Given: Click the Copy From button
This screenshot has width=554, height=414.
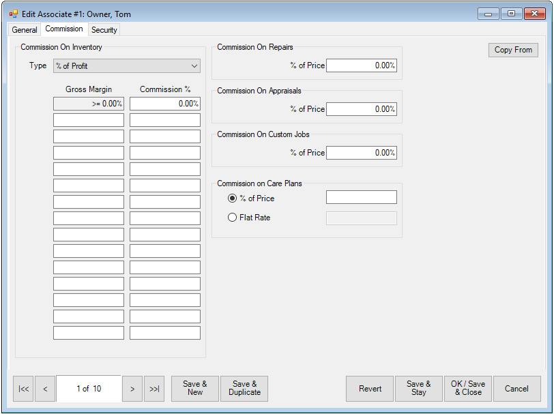Looking at the screenshot, I should click(x=513, y=50).
